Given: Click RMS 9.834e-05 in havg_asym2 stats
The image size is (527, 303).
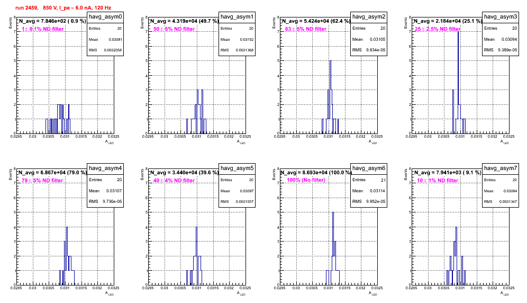Looking at the screenshot, I should tap(369, 50).
